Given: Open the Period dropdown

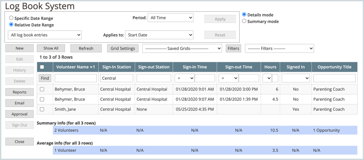Looking at the screenshot, I should (170, 18).
